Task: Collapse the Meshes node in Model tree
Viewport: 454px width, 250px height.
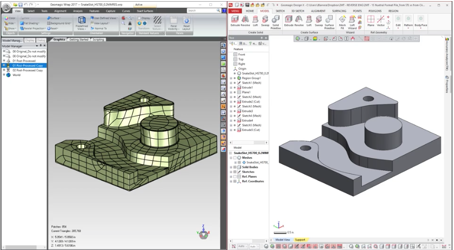Action: point(231,158)
